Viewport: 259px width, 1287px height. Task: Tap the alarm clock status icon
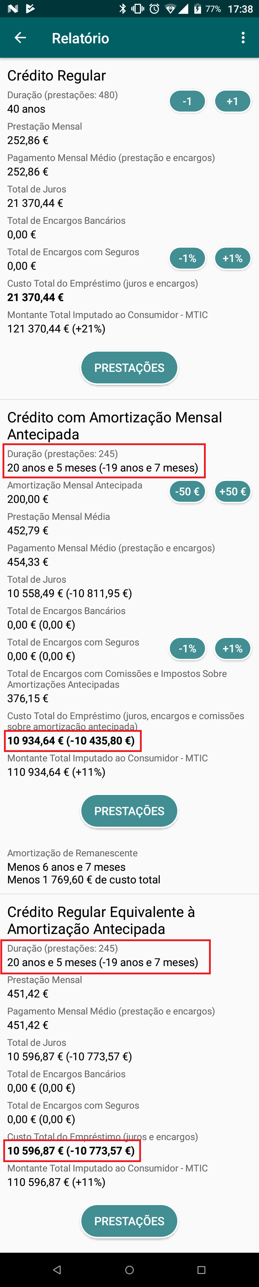pos(154,9)
